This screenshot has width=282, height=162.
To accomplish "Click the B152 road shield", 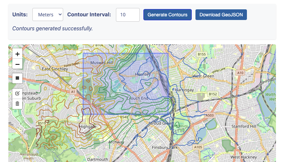I will point(213,94).
